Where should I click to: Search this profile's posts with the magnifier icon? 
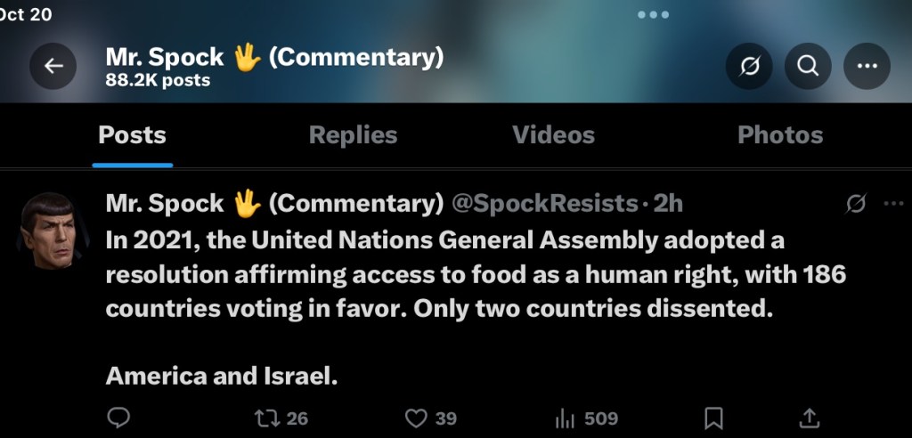pyautogui.click(x=808, y=66)
